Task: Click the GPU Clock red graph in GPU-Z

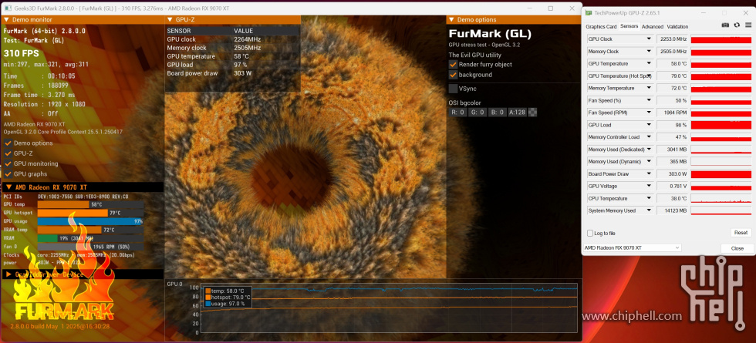Action: point(721,39)
